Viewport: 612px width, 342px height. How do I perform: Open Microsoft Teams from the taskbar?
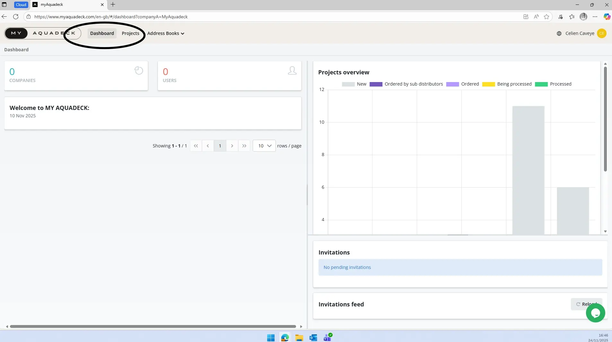click(328, 338)
